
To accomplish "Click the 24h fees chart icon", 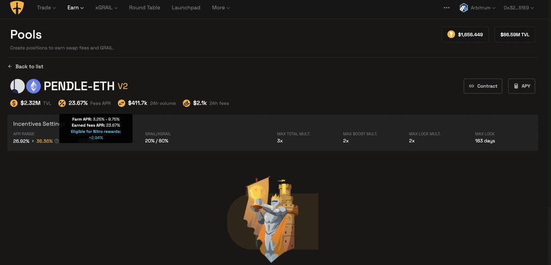I will click(186, 103).
